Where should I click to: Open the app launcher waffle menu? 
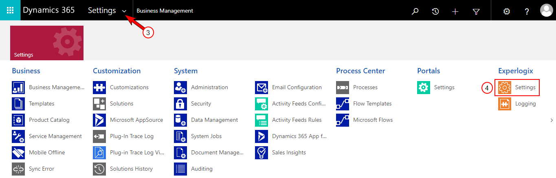(x=10, y=10)
